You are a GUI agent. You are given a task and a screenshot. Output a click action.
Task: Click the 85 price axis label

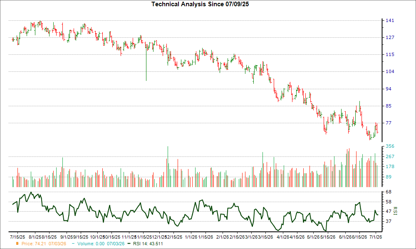pyautogui.click(x=389, y=106)
